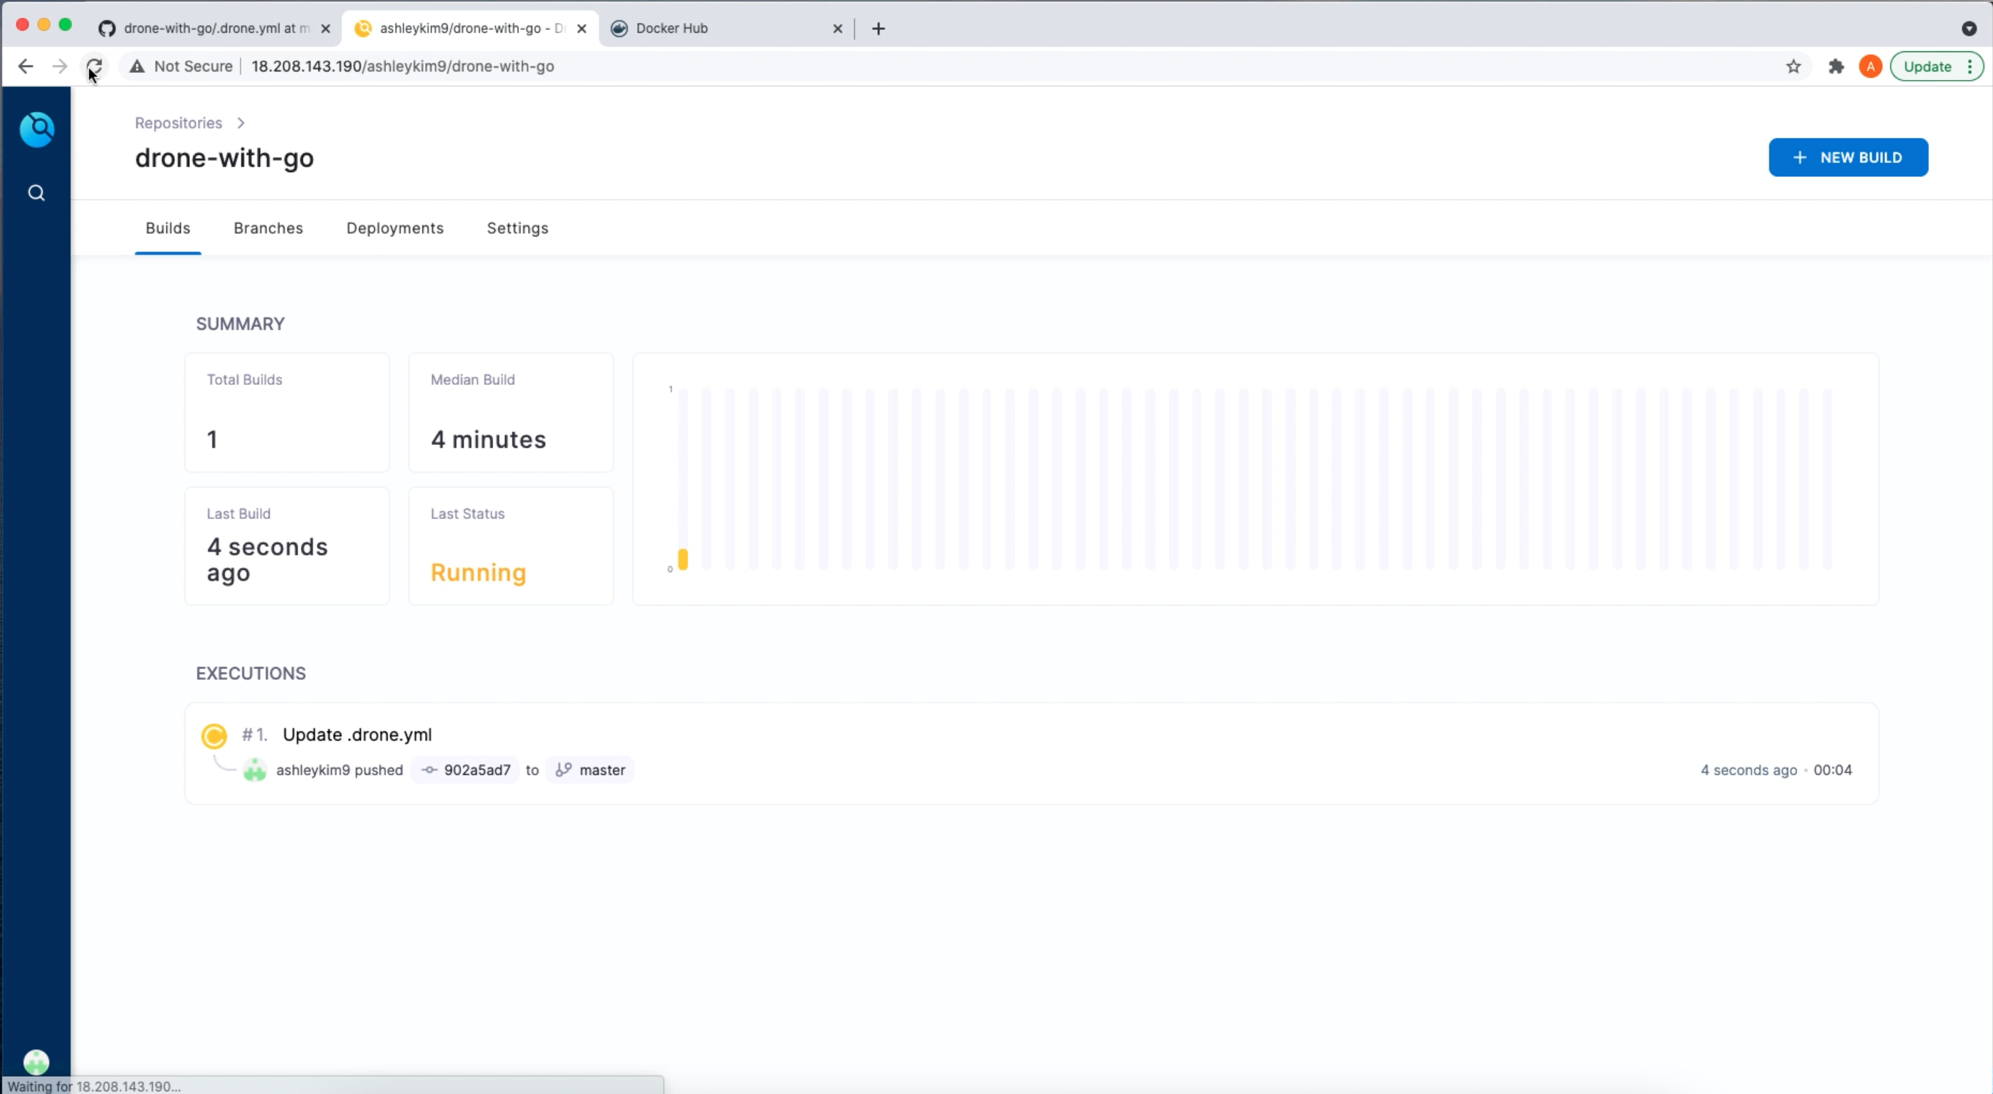The width and height of the screenshot is (1993, 1094).
Task: Open the search icon in the left sidebar
Action: [x=36, y=193]
